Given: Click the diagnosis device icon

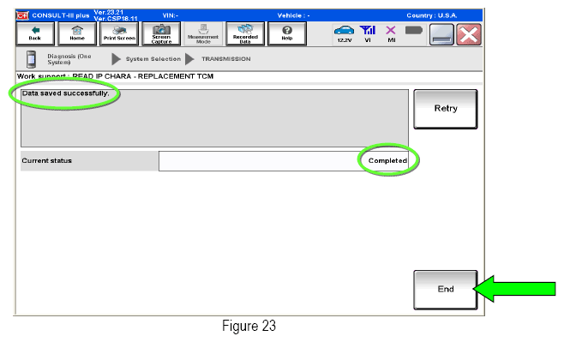Looking at the screenshot, I should pos(32,59).
